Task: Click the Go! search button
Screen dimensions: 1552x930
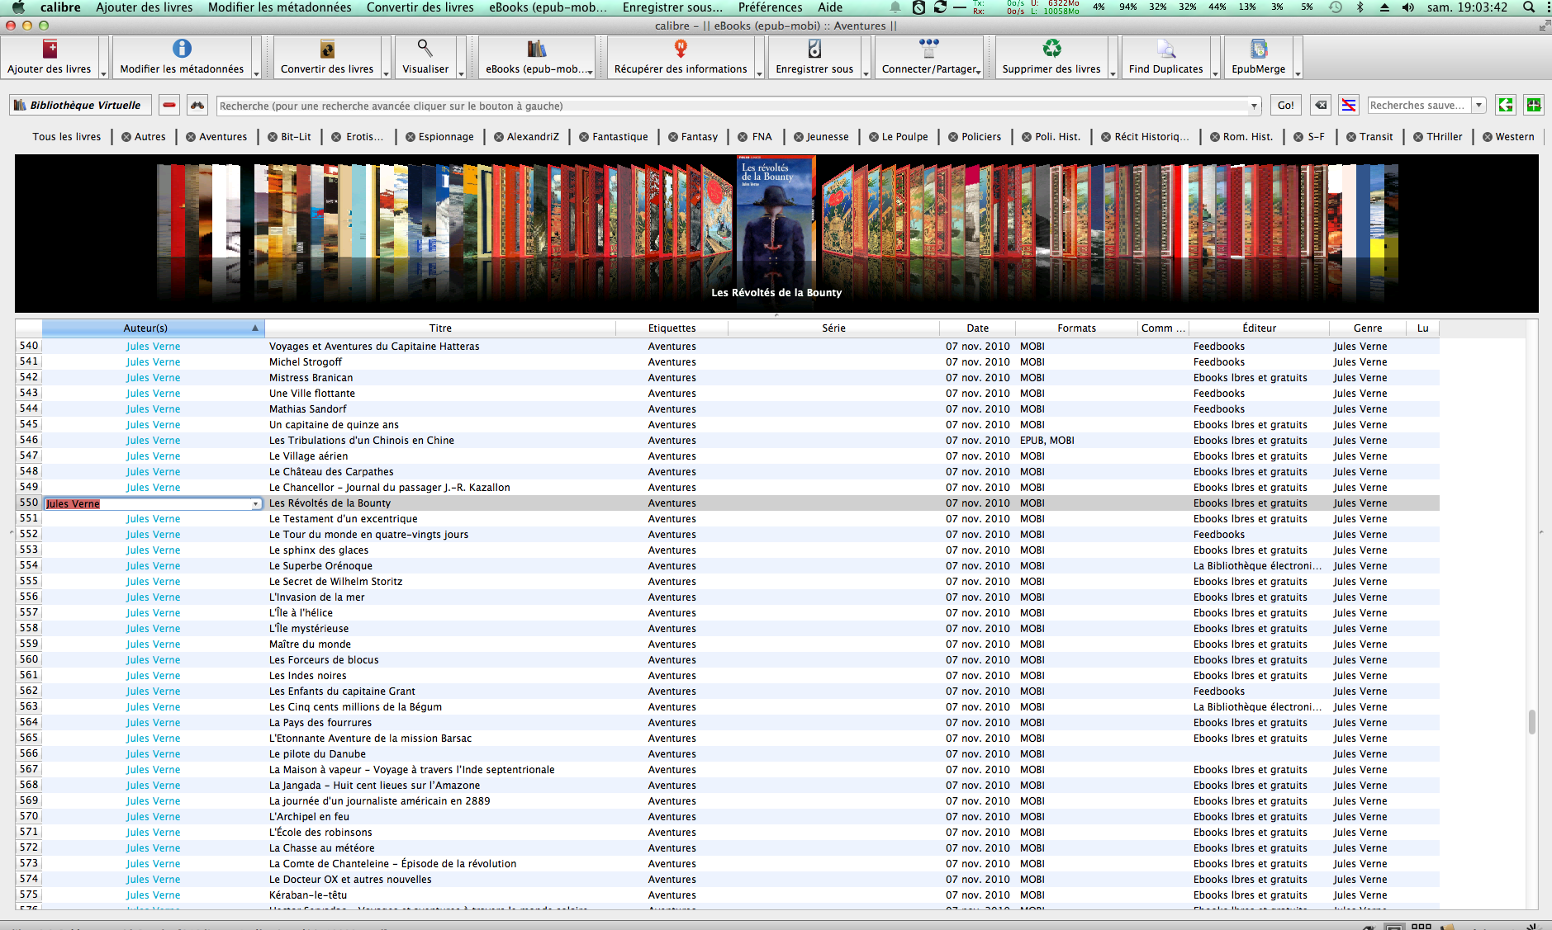Action: (x=1286, y=106)
